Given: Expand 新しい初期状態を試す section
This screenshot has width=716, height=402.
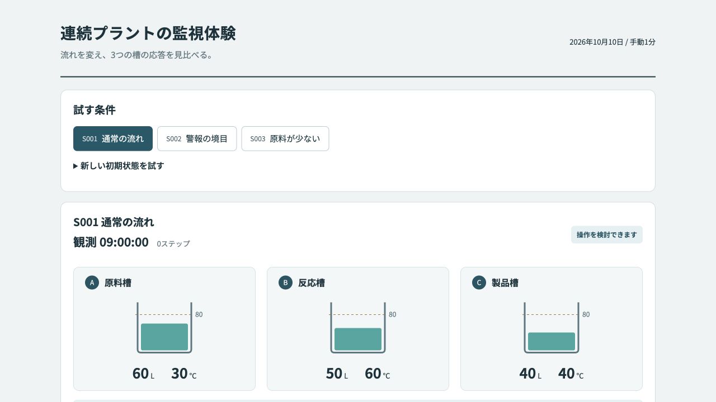Looking at the screenshot, I should [x=119, y=166].
